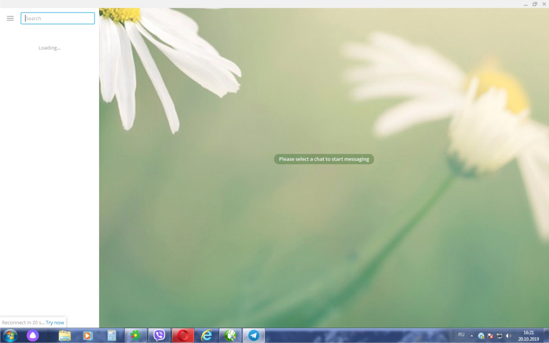The image size is (549, 343).
Task: Switch to the Opera browser taskbar button
Action: (183, 335)
